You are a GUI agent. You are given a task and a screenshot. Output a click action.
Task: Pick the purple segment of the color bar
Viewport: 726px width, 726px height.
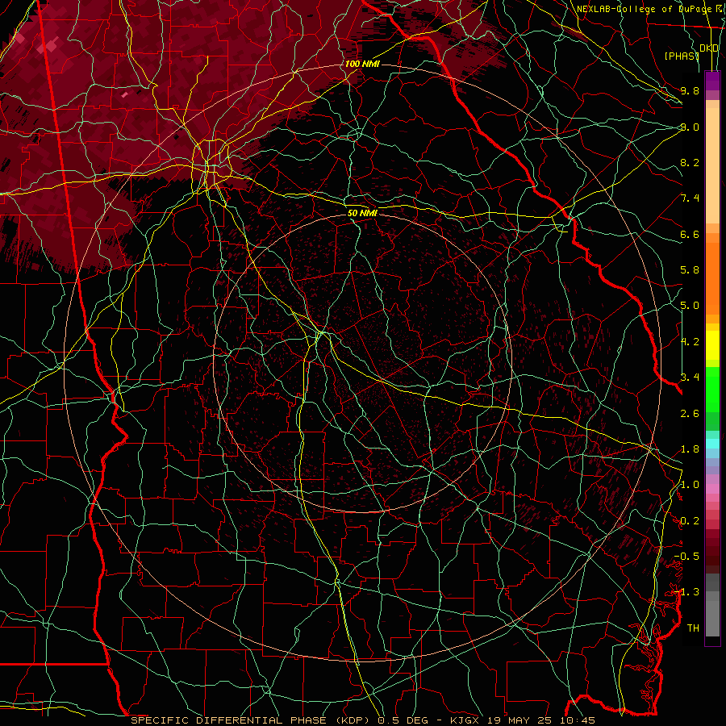pos(712,81)
